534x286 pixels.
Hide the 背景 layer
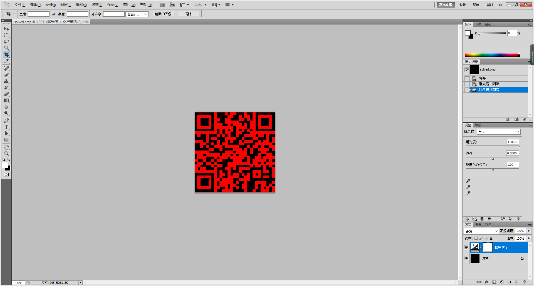tap(466, 258)
